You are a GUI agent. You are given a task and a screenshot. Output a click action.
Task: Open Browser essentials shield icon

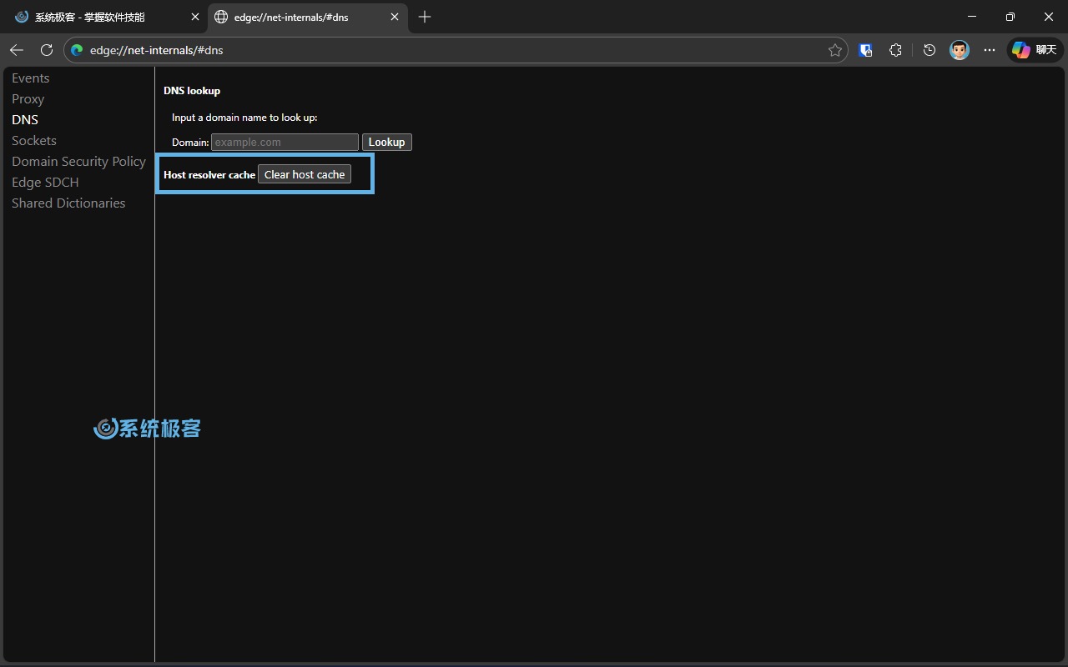tap(865, 50)
